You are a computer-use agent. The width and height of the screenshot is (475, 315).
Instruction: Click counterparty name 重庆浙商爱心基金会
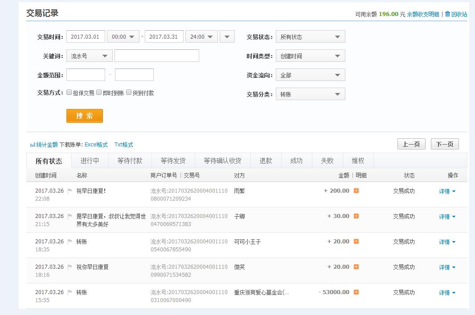pyautogui.click(x=262, y=292)
